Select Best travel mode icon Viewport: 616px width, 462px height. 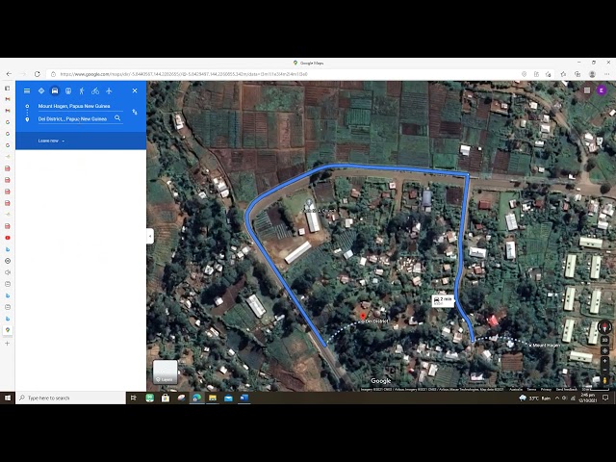[41, 90]
